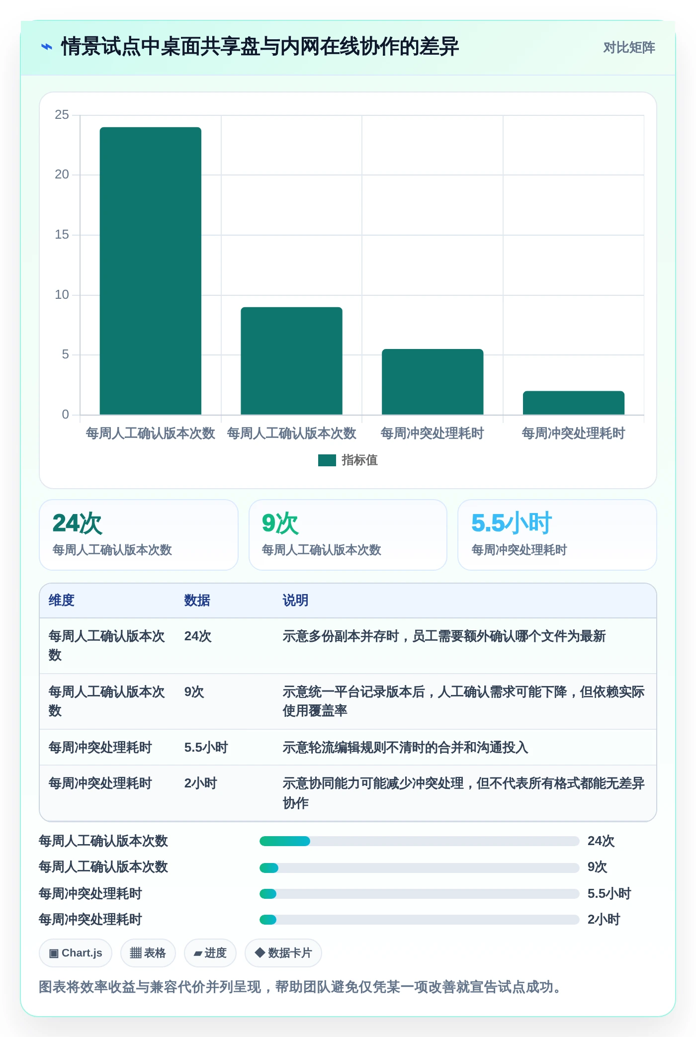This screenshot has height=1037, width=696.
Task: Open the 9次 summary card
Action: point(348,535)
